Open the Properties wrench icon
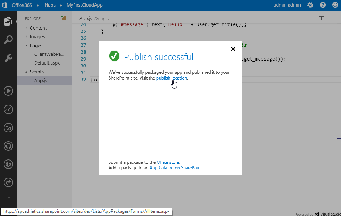This screenshot has height=216, width=341. pos(8,58)
